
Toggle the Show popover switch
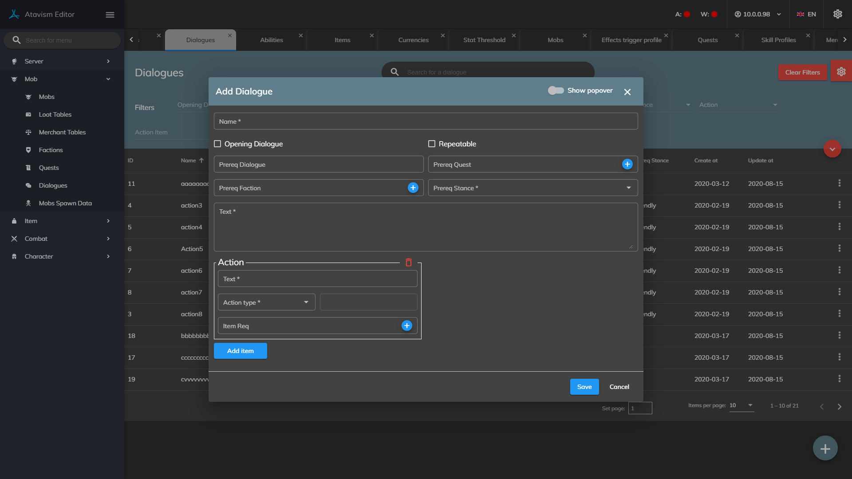pyautogui.click(x=556, y=90)
